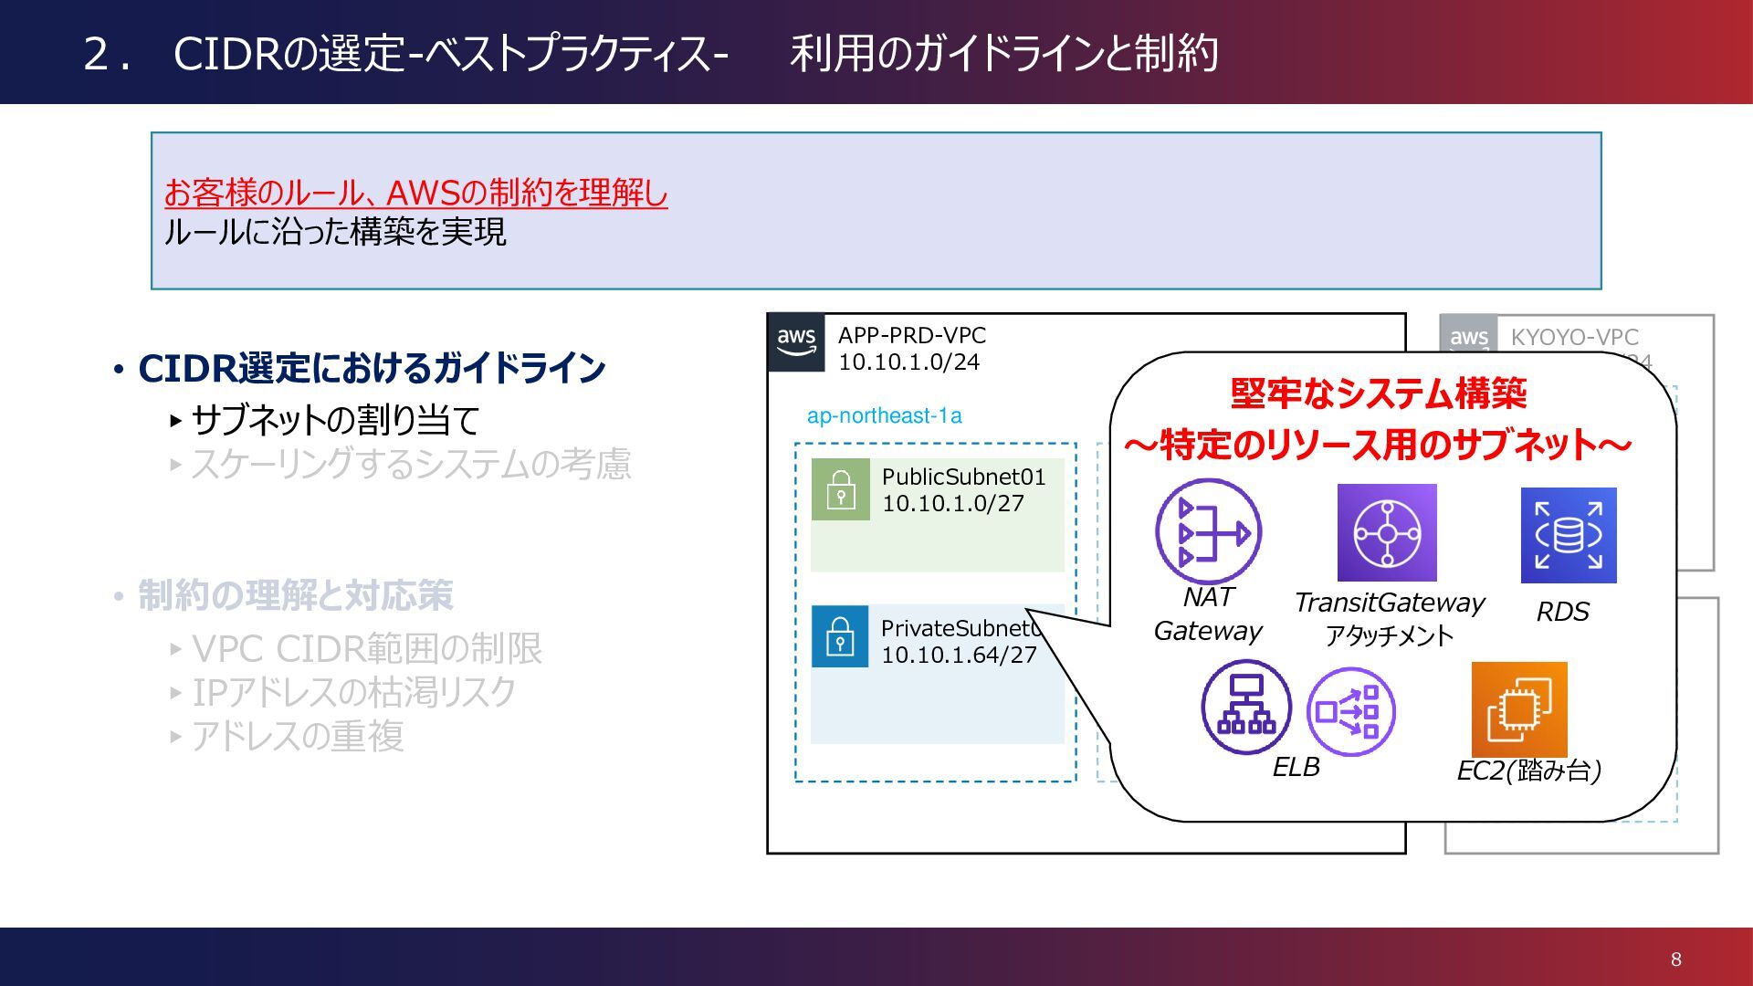This screenshot has width=1753, height=986.
Task: Click the ap-northeast-1a availability zone label
Action: (x=884, y=416)
